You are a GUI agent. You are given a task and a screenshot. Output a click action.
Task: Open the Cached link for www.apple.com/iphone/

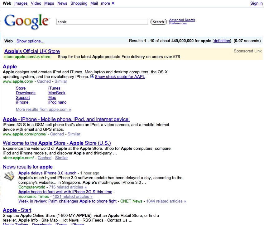pos(57,134)
